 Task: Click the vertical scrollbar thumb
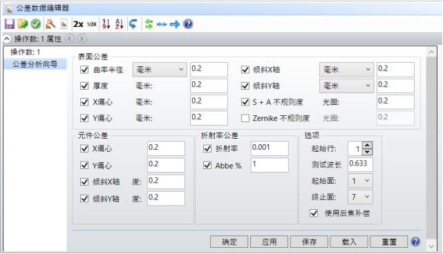click(431, 148)
